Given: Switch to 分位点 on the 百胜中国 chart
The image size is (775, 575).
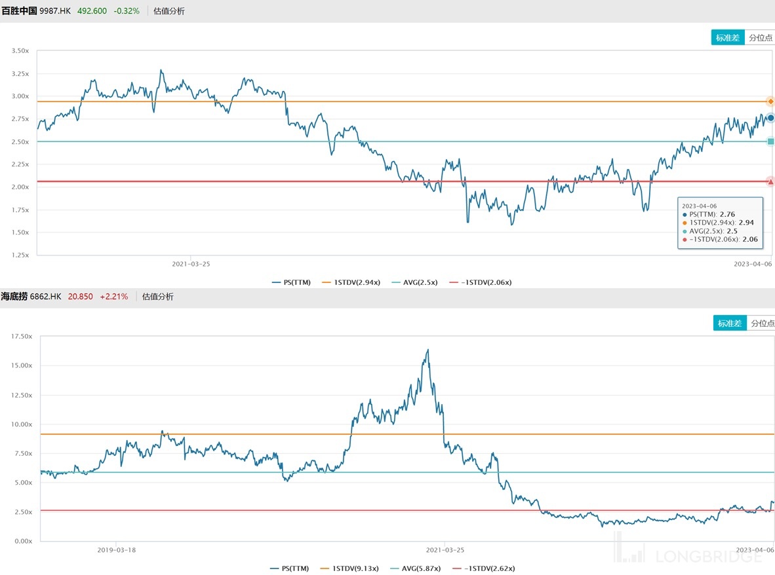Looking at the screenshot, I should [760, 38].
